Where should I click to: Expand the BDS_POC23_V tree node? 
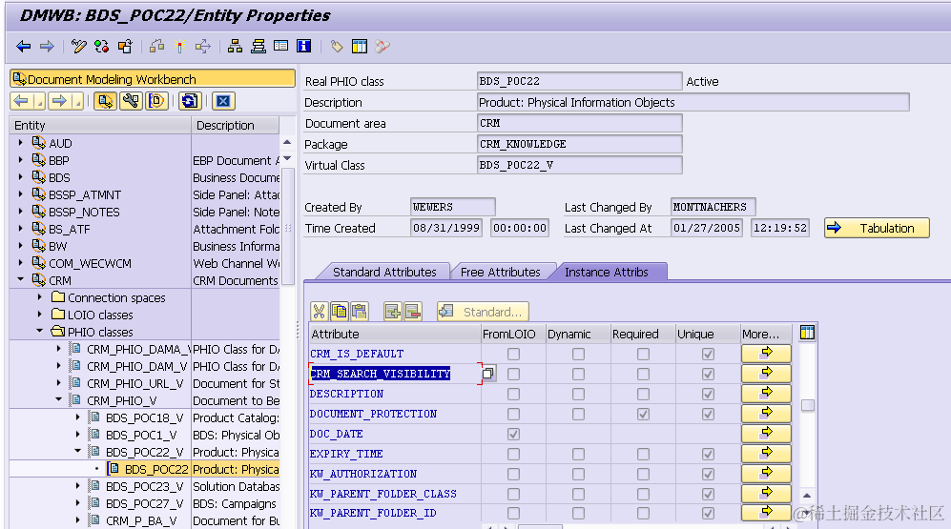coord(77,486)
